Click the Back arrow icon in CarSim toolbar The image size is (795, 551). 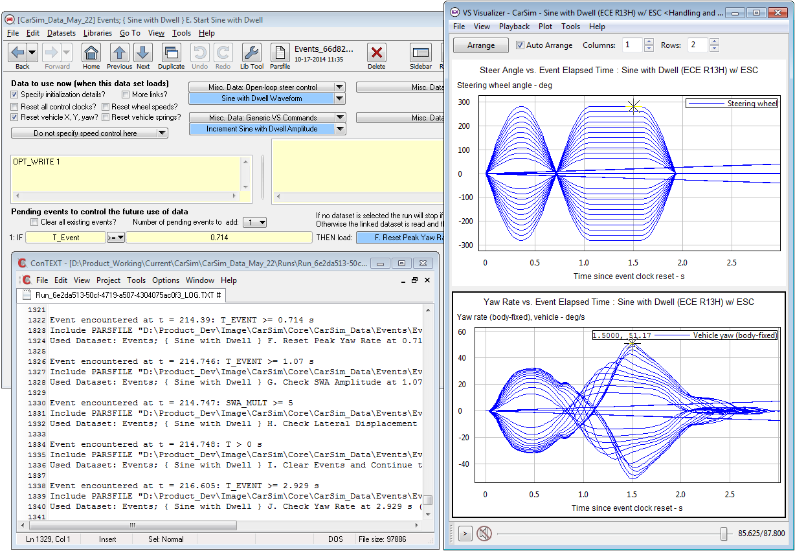18,52
